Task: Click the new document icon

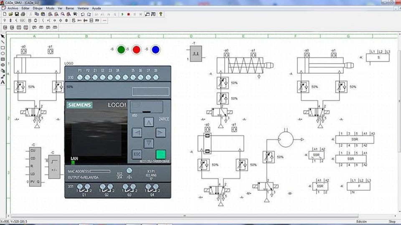Action: pyautogui.click(x=5, y=14)
